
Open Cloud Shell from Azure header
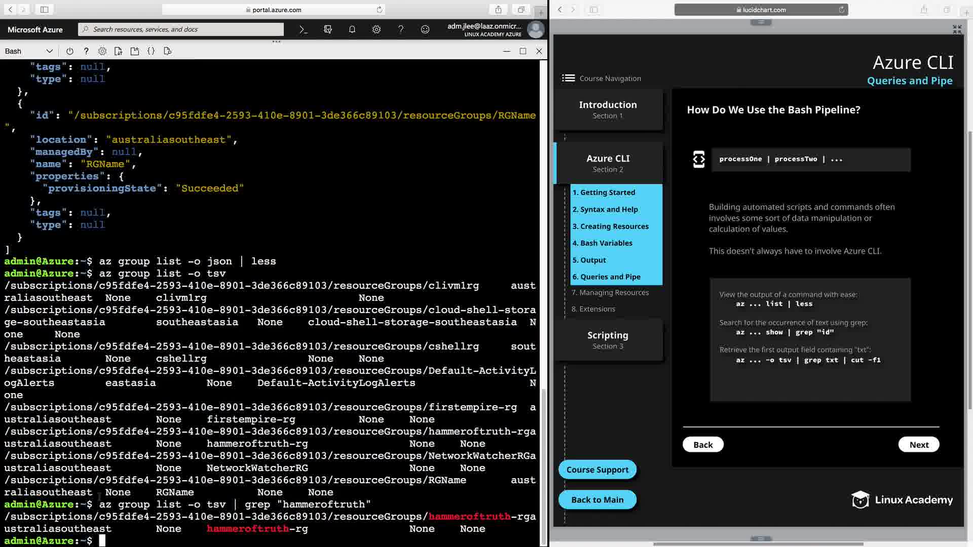click(303, 29)
